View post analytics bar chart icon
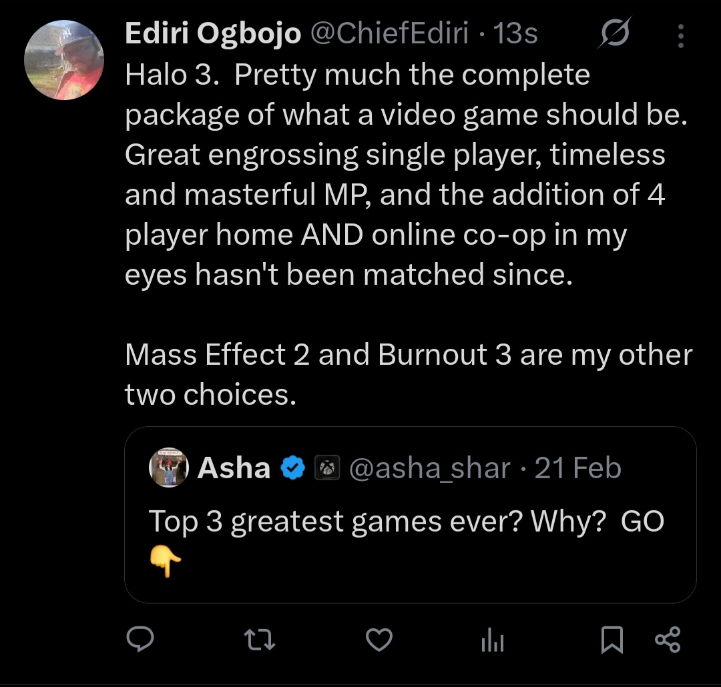Viewport: 721px width, 687px height. click(x=493, y=641)
